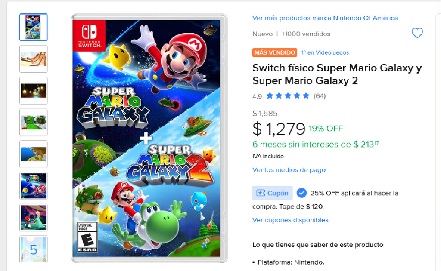Toggle the heart wishlist icon

[416, 33]
